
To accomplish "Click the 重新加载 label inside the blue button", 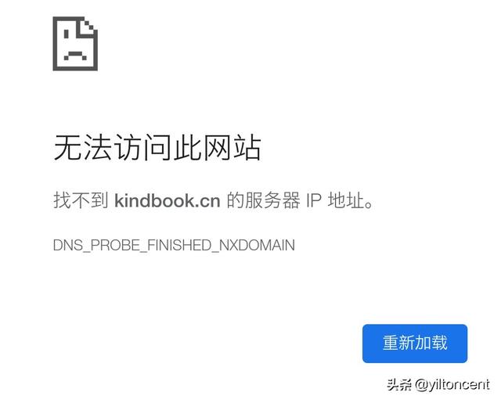I will [x=415, y=343].
